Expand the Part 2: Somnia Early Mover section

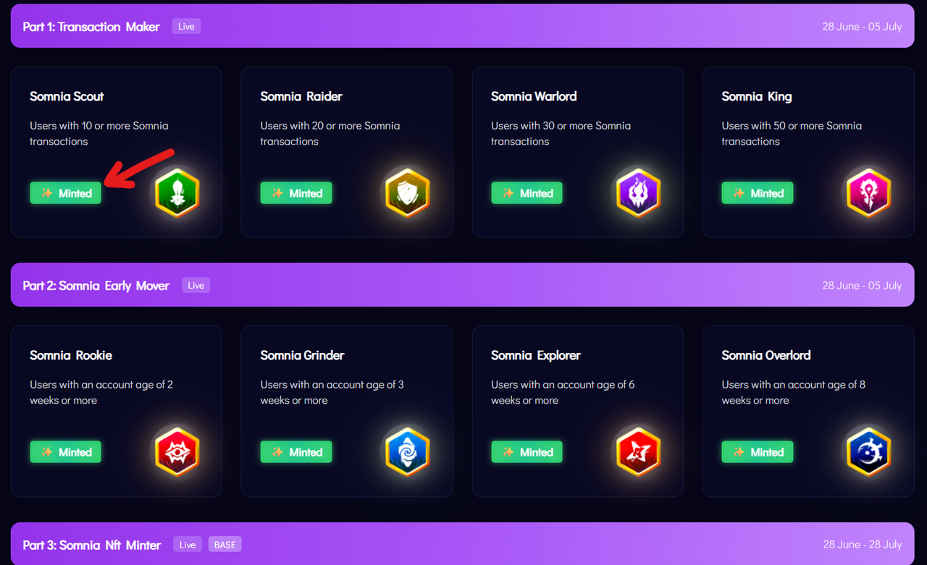point(462,285)
